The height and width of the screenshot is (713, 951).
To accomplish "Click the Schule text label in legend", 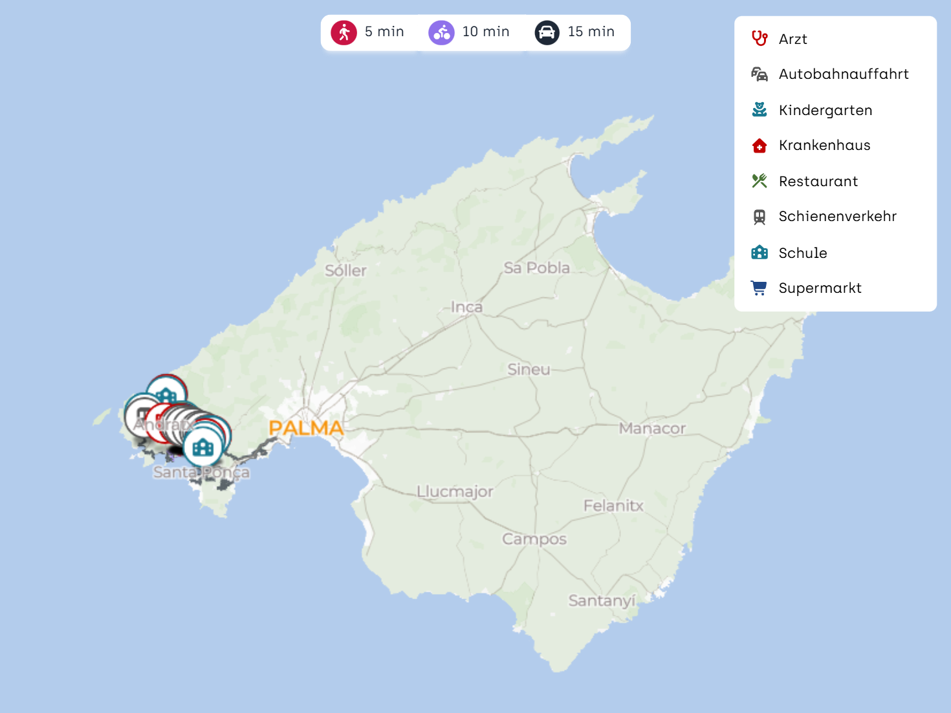I will click(x=803, y=253).
